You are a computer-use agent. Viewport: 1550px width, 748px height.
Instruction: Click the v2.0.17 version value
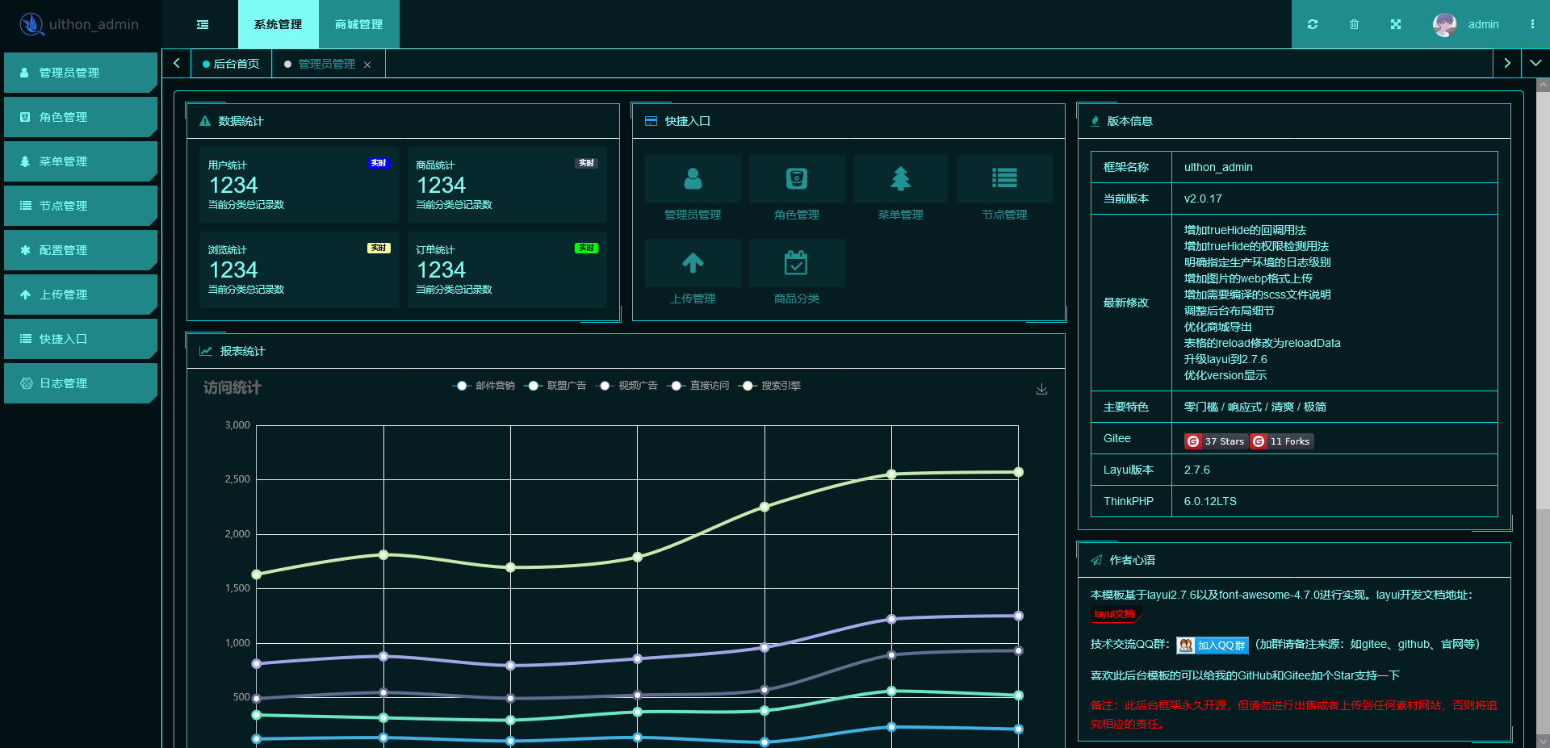(1203, 198)
